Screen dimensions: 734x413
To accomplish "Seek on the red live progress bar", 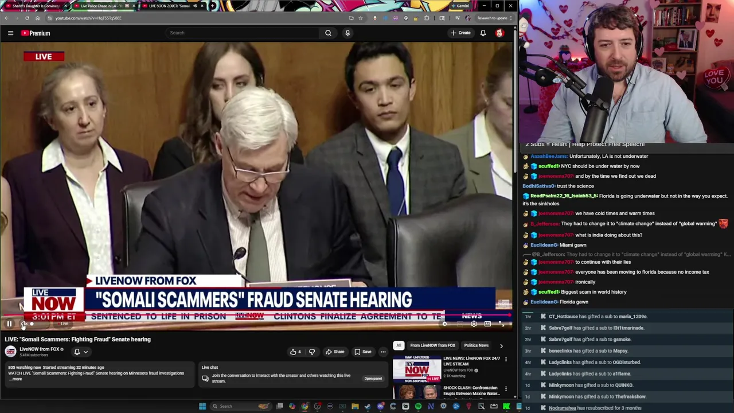I will pyautogui.click(x=256, y=315).
